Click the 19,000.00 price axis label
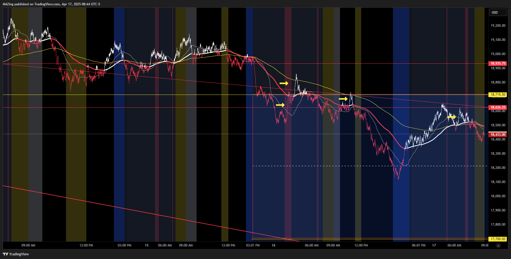The image size is (511, 259). tap(498, 54)
